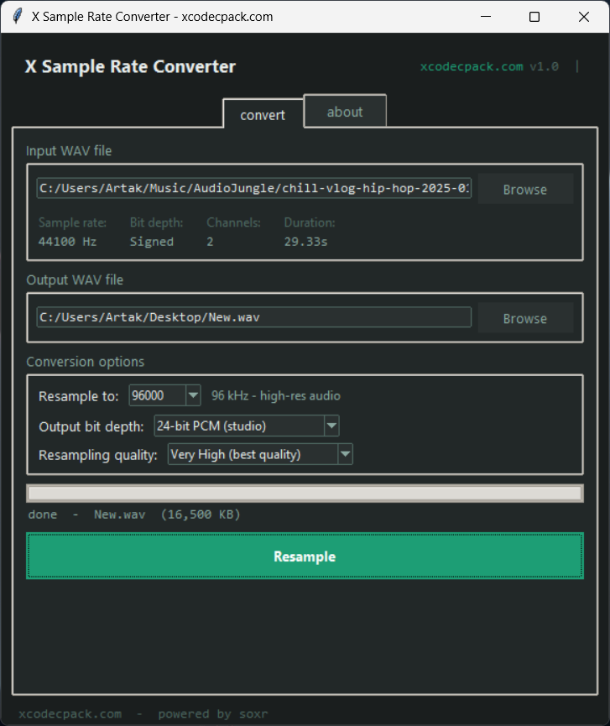Open the about tab
The width and height of the screenshot is (610, 726).
(345, 112)
